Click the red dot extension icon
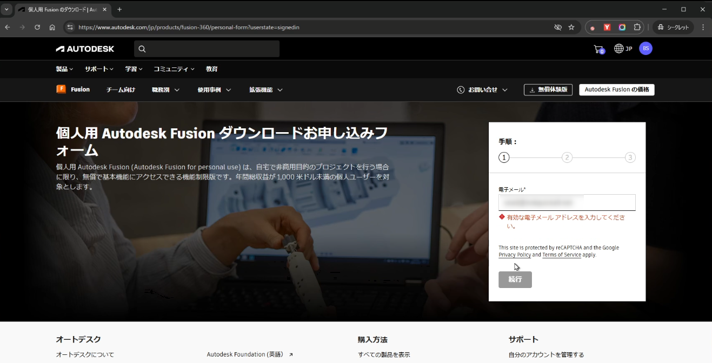 tap(593, 28)
